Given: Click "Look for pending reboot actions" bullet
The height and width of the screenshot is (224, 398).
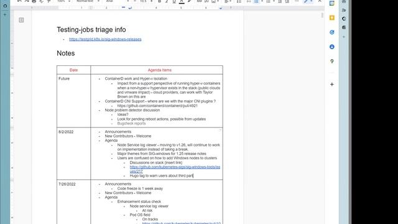Looking at the screenshot, I should click(162, 119).
